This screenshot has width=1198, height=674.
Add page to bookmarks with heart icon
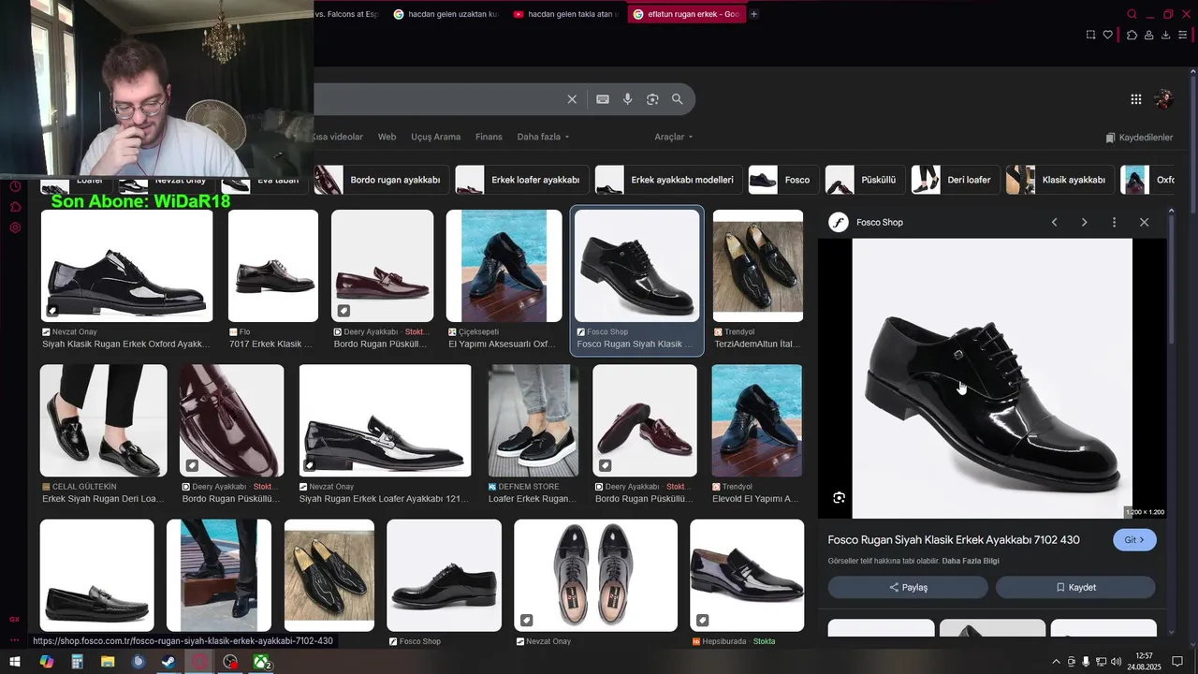(1108, 35)
